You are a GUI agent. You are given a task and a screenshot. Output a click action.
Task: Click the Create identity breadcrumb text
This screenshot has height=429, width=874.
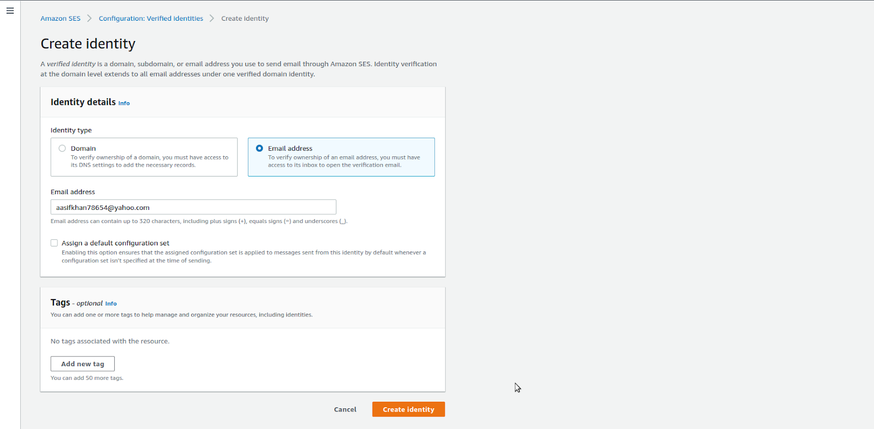point(245,19)
